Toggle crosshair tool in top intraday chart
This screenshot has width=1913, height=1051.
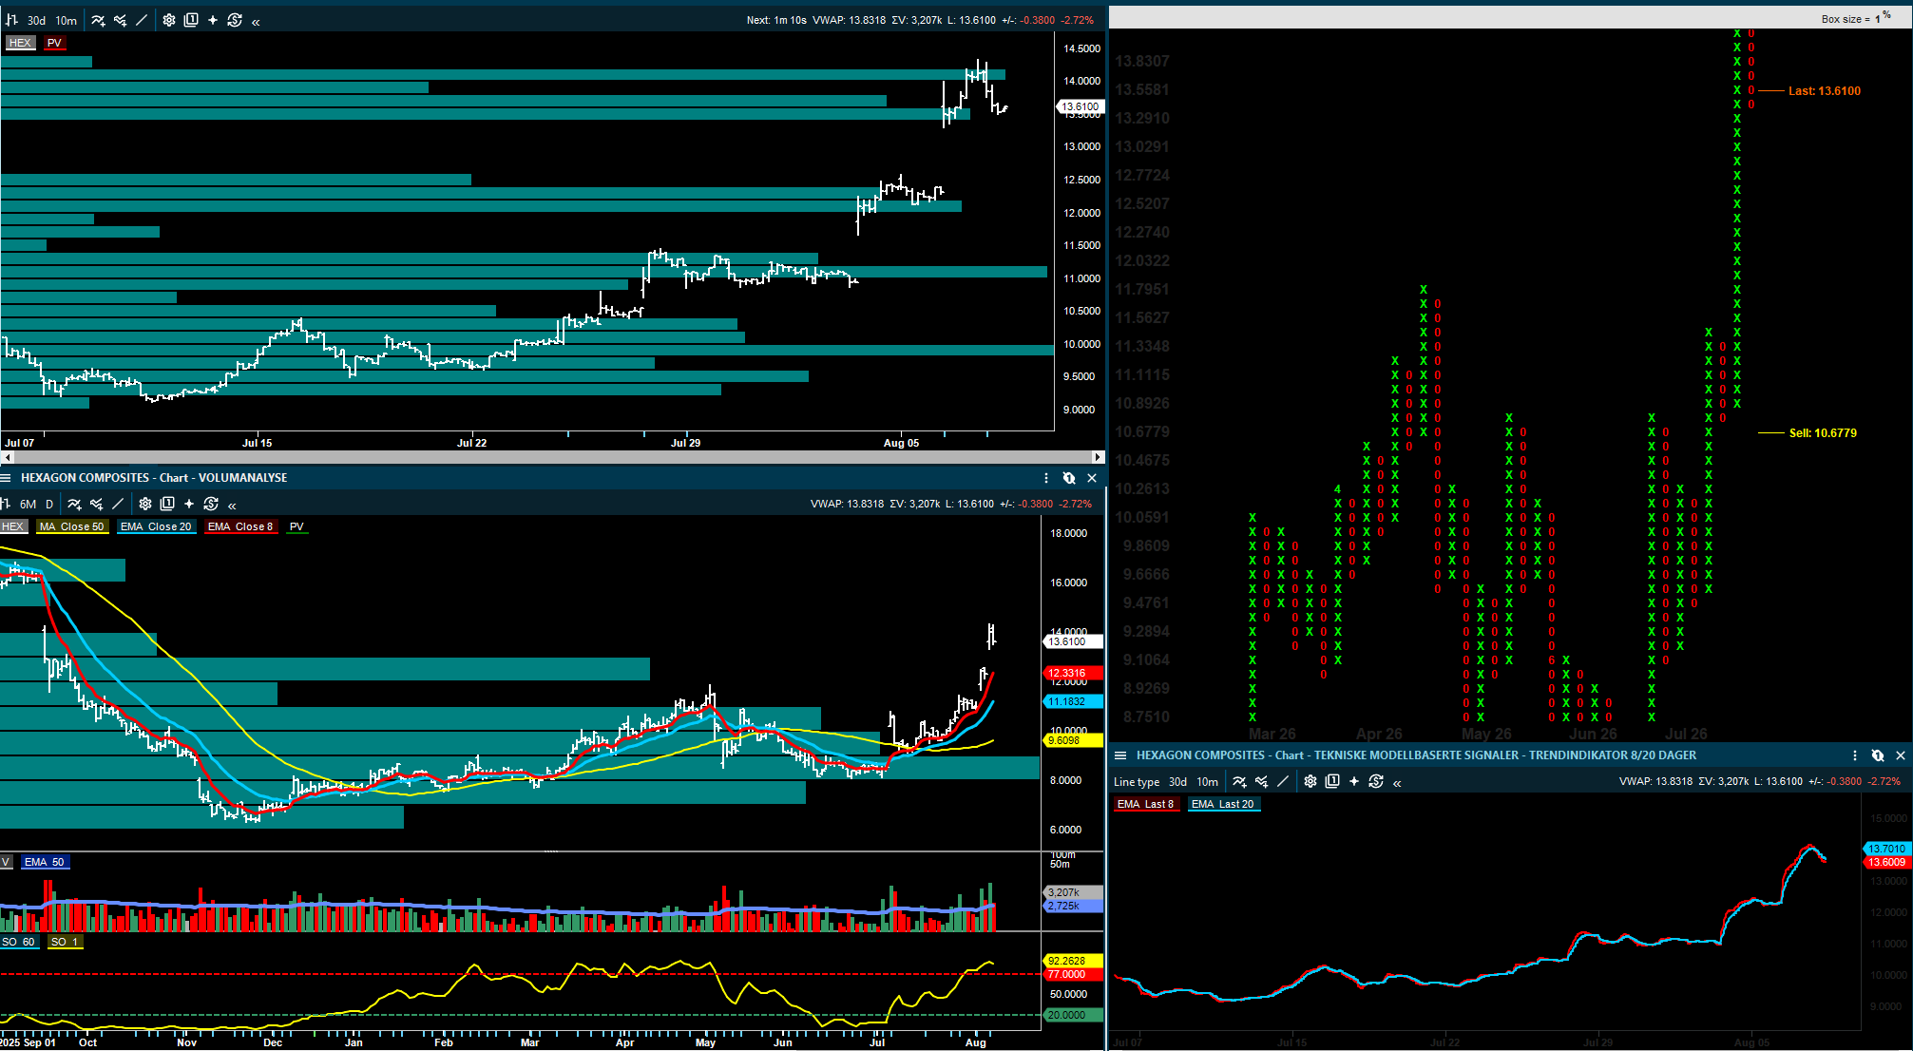tap(213, 20)
